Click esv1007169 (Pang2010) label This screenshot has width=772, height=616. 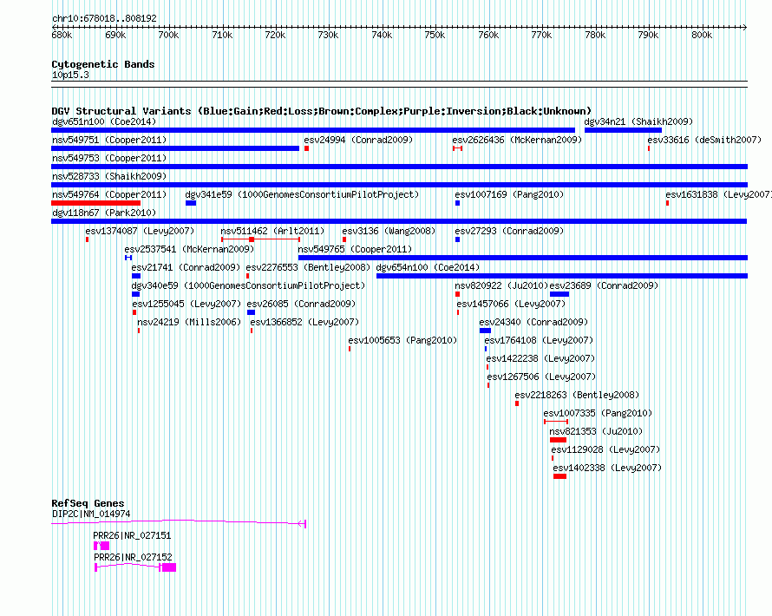coord(509,194)
